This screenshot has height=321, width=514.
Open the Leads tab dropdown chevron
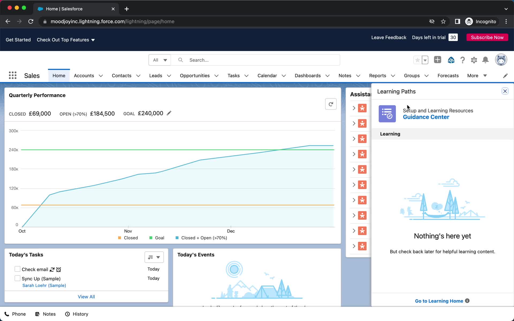[169, 76]
